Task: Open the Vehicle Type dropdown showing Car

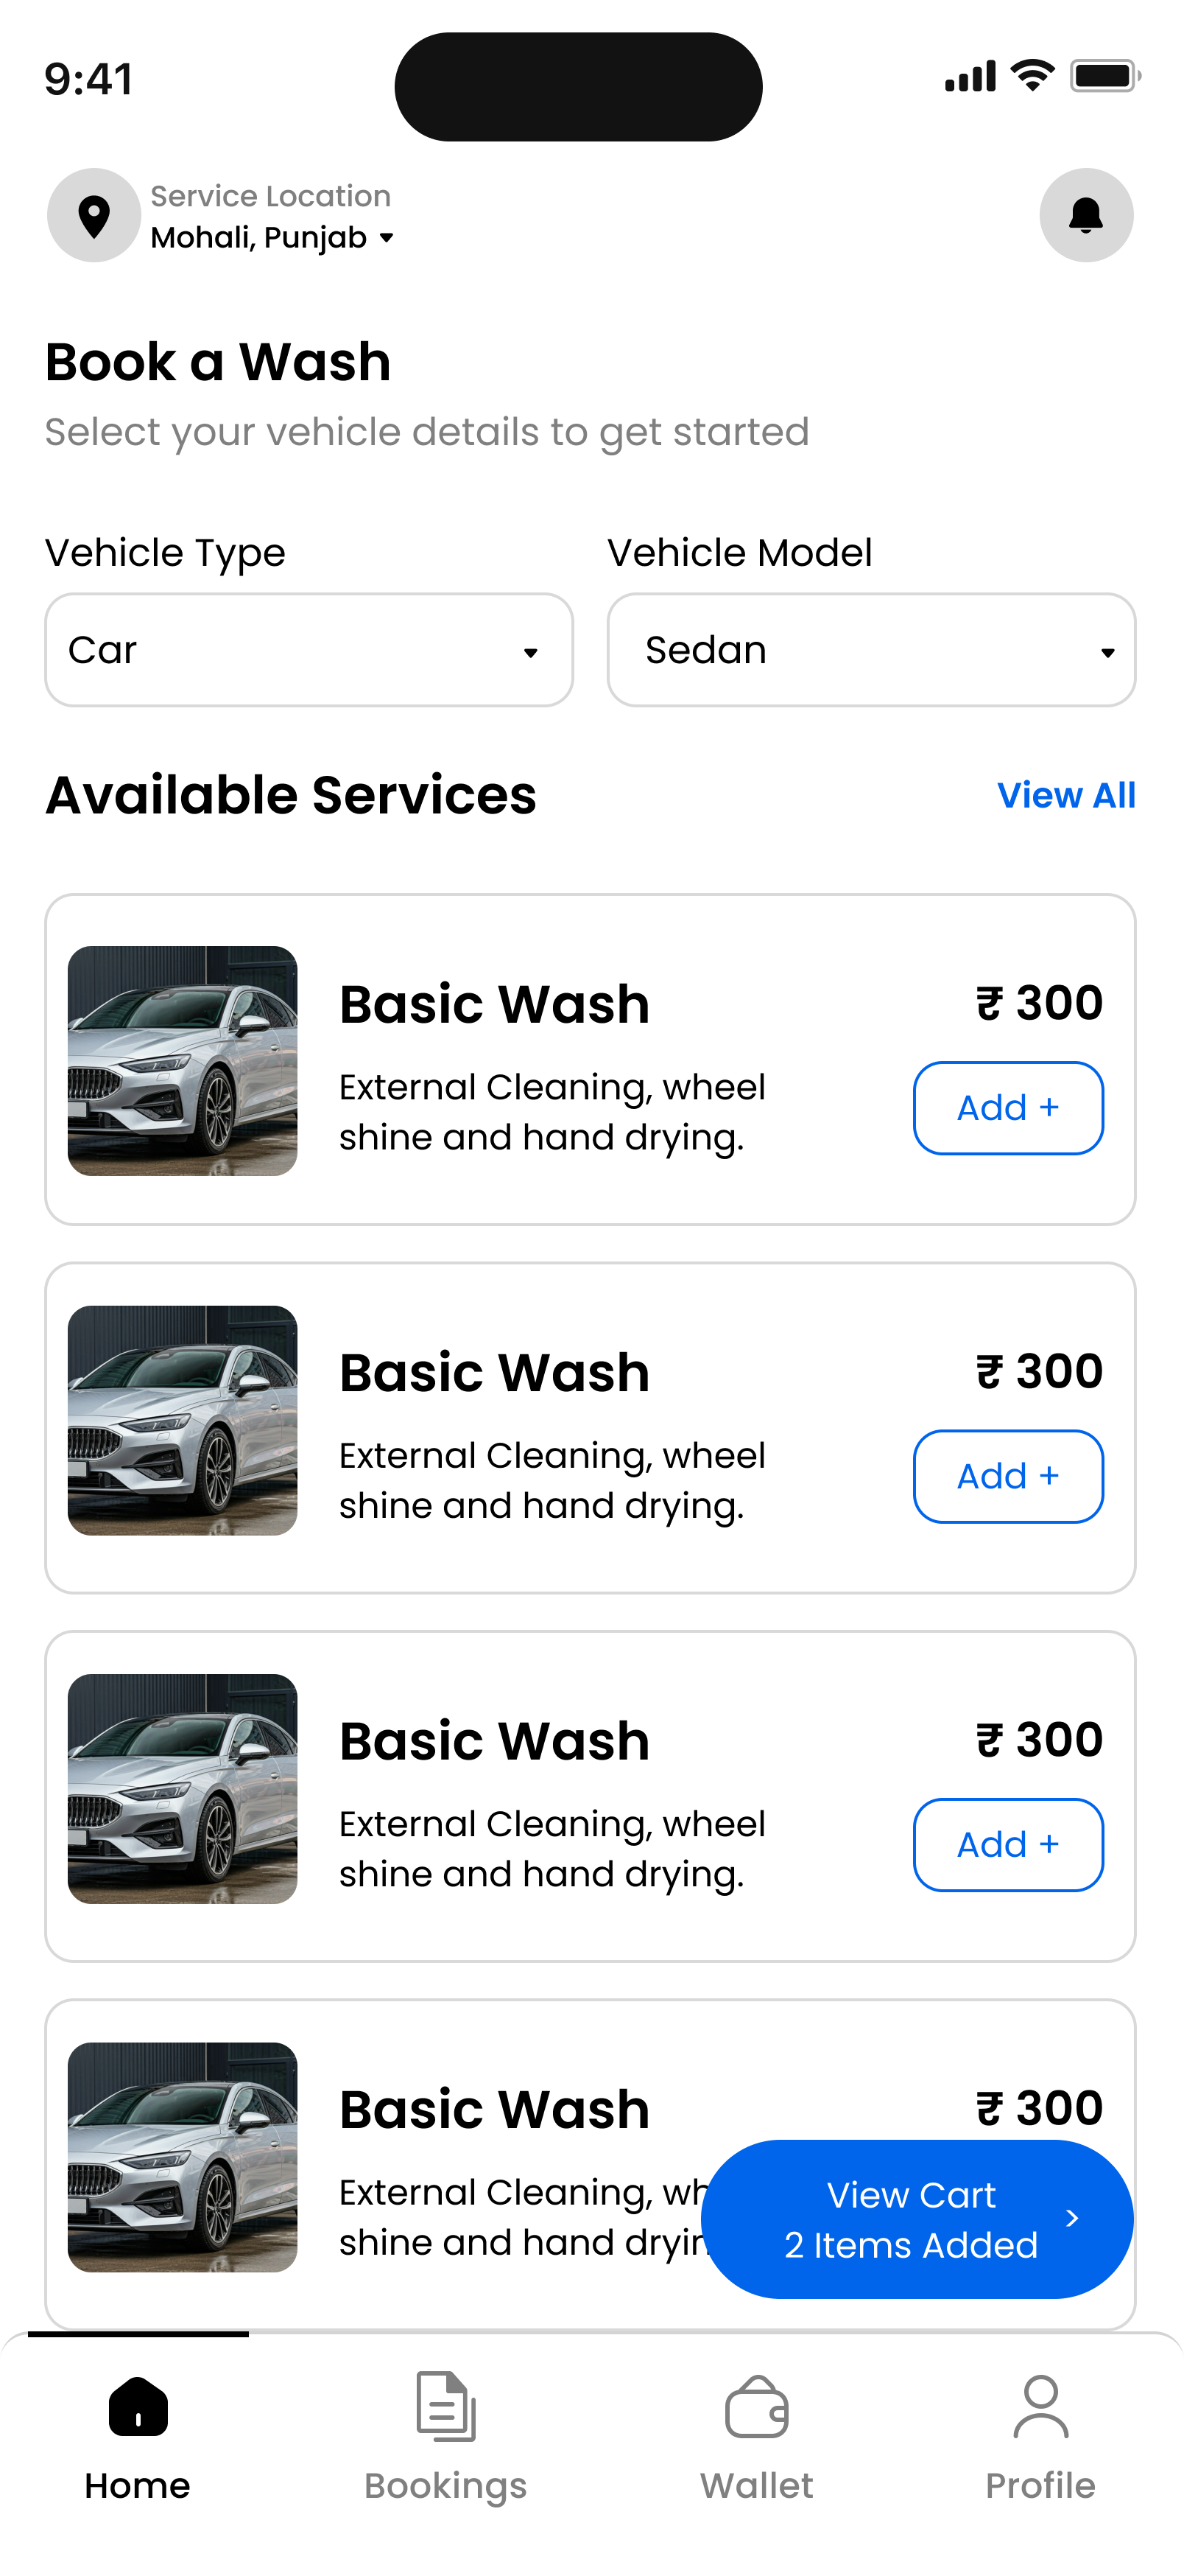Action: [x=309, y=650]
